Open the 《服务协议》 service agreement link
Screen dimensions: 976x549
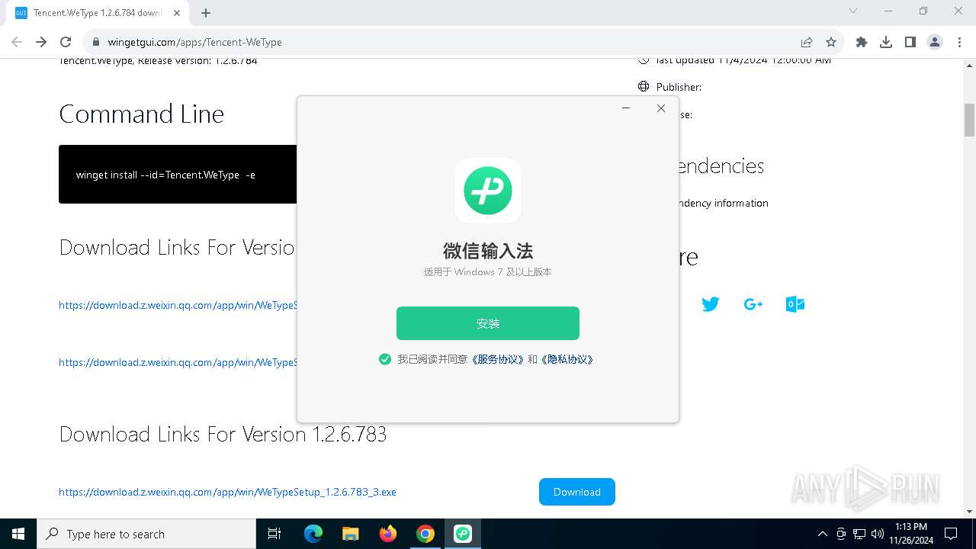[497, 359]
